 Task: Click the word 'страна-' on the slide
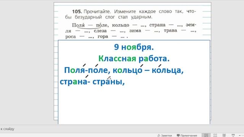75,82
